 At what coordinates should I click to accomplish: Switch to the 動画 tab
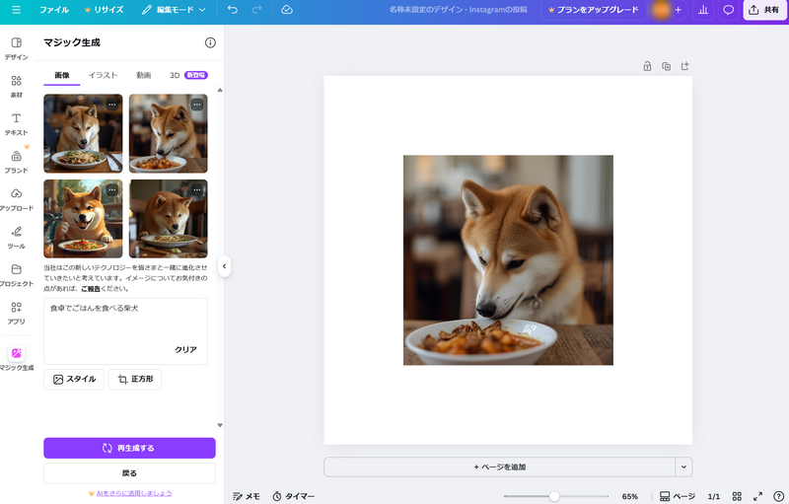[144, 75]
